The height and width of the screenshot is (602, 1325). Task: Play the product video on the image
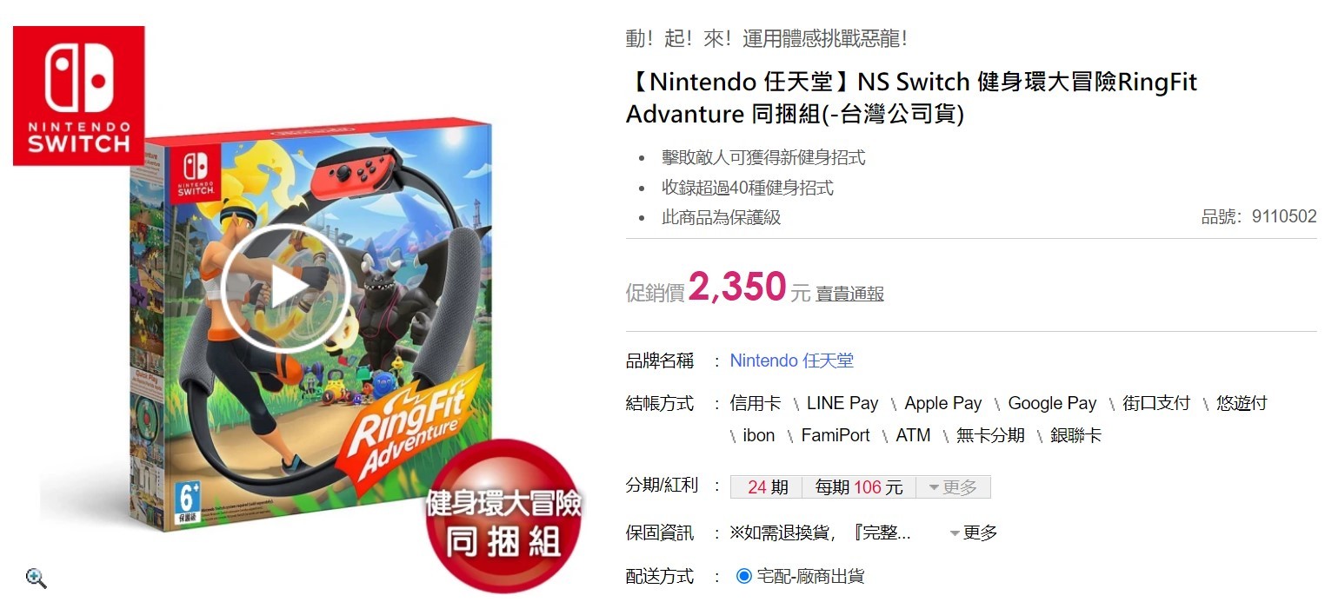pos(285,289)
